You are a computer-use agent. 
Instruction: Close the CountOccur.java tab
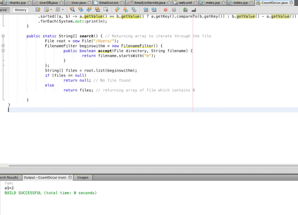tap(291, 3)
